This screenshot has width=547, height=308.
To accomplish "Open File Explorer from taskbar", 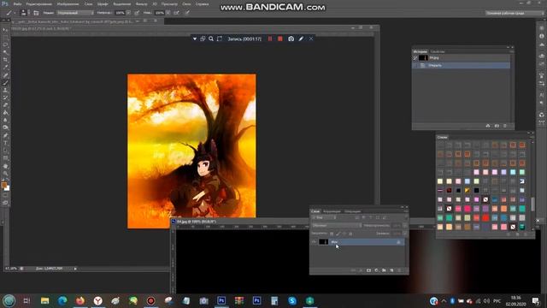I will 44,300.
